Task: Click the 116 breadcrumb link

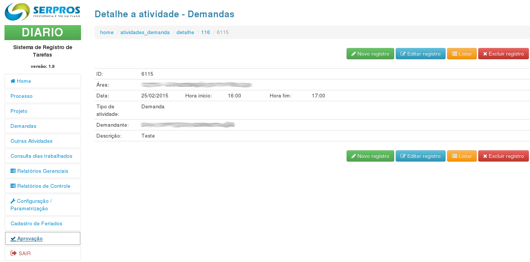Action: click(205, 33)
